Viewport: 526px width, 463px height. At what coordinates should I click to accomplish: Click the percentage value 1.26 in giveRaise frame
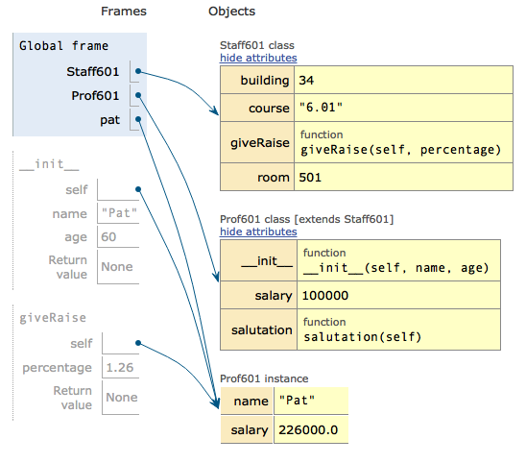click(x=120, y=367)
